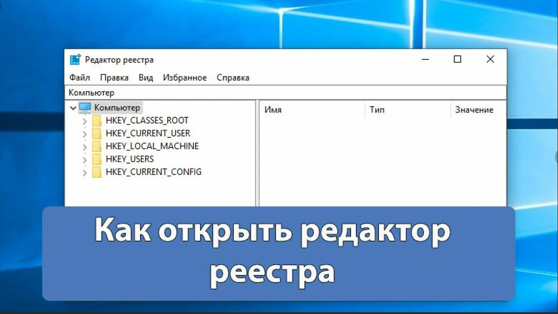Expand the HKEY_USERS key

(x=85, y=160)
